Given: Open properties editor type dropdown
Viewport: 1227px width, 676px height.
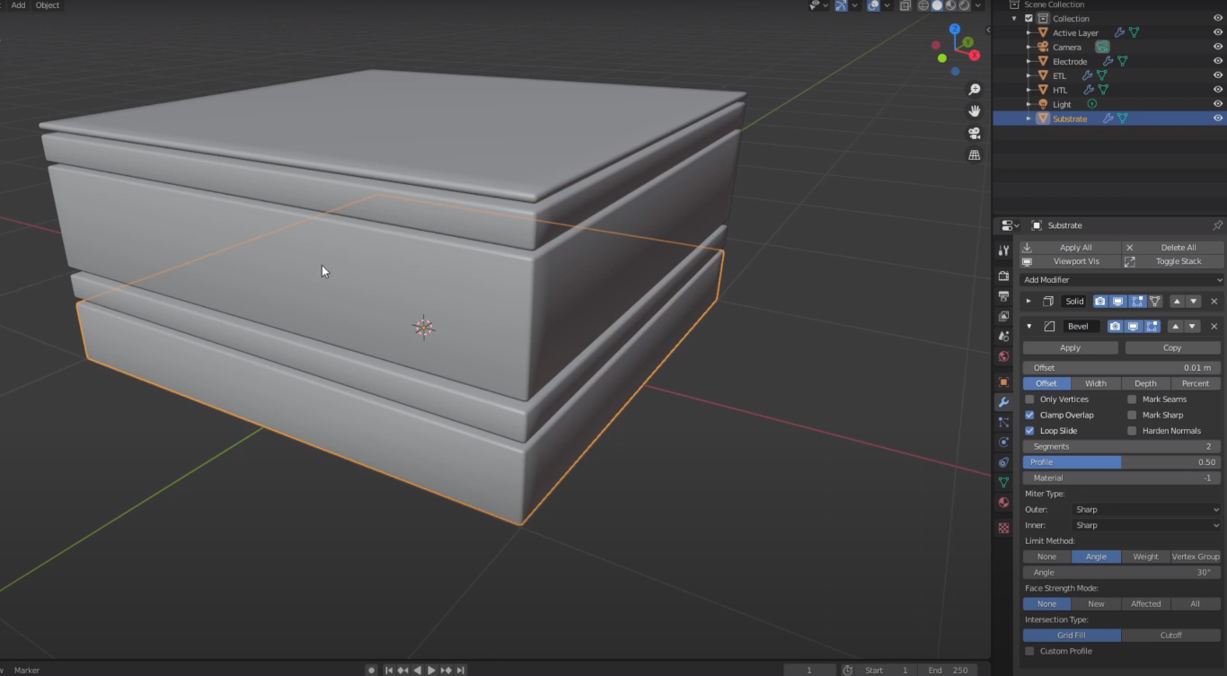Looking at the screenshot, I should (1010, 225).
